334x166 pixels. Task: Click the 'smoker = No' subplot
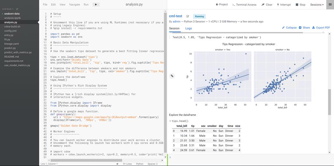(283, 76)
